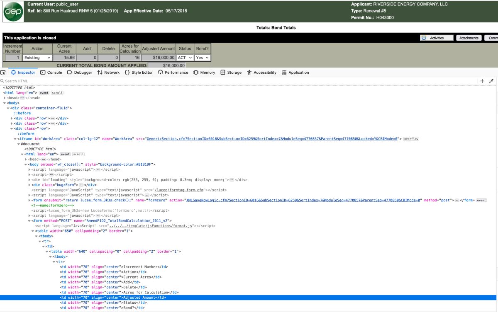Open the Action dropdown showing Existing
498x312 pixels.
coord(37,58)
